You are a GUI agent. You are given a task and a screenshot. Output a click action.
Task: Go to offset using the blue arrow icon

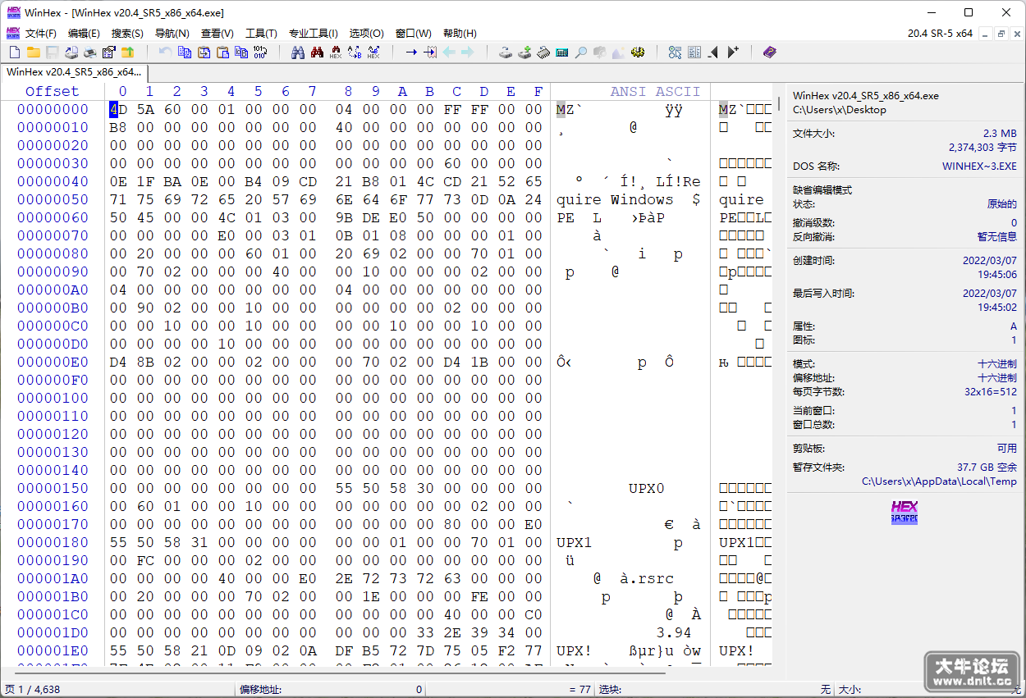[411, 52]
